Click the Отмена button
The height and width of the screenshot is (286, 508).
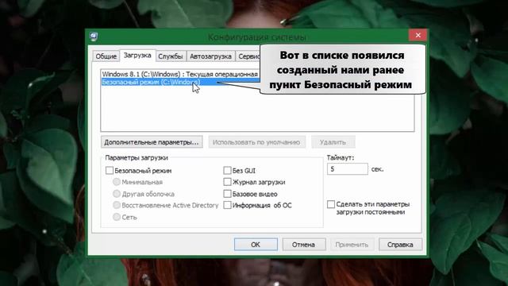pyautogui.click(x=303, y=245)
